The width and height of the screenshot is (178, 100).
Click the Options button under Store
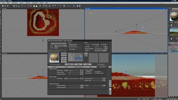64,60
